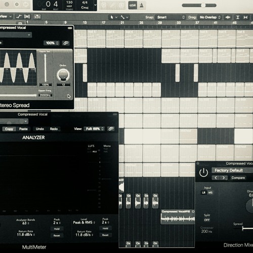Image resolution: width=253 pixels, height=253 pixels.
Task: Click the Order value 12 field in Stereo Spread
Action: click(63, 85)
